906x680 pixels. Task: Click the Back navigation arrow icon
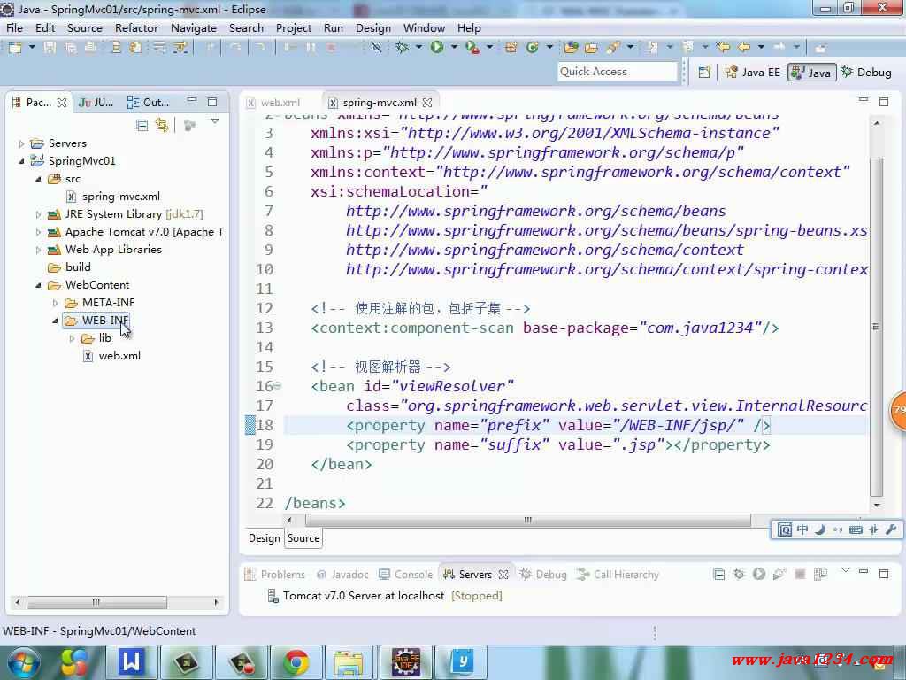click(744, 48)
